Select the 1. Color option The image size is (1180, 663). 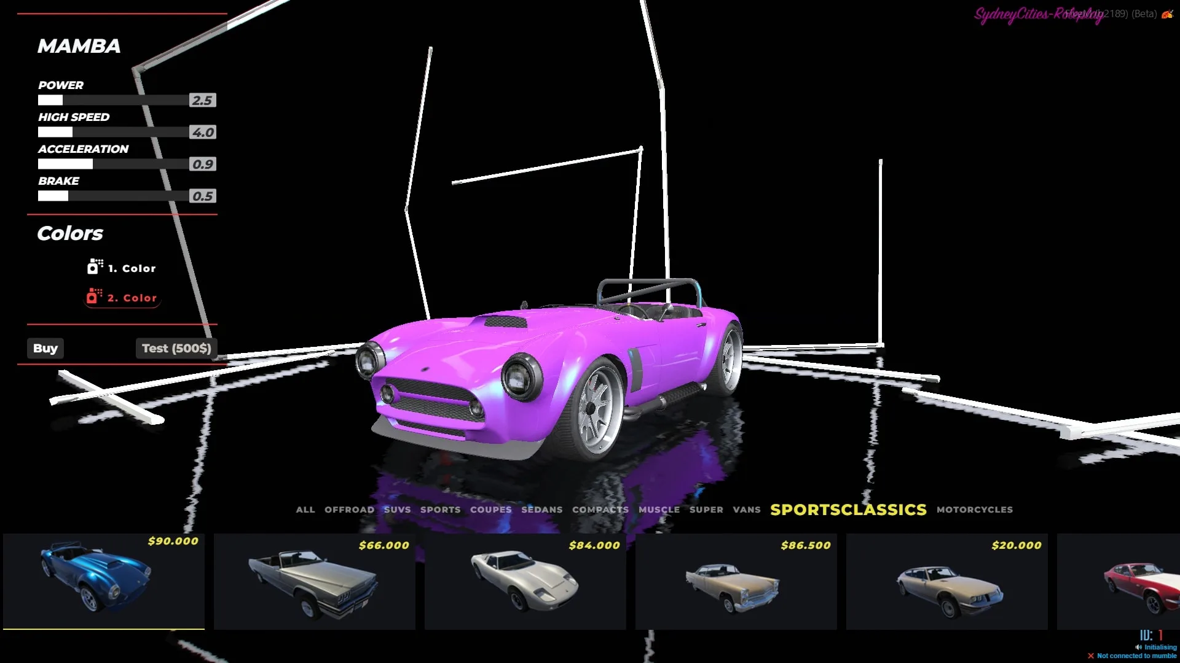tap(132, 268)
